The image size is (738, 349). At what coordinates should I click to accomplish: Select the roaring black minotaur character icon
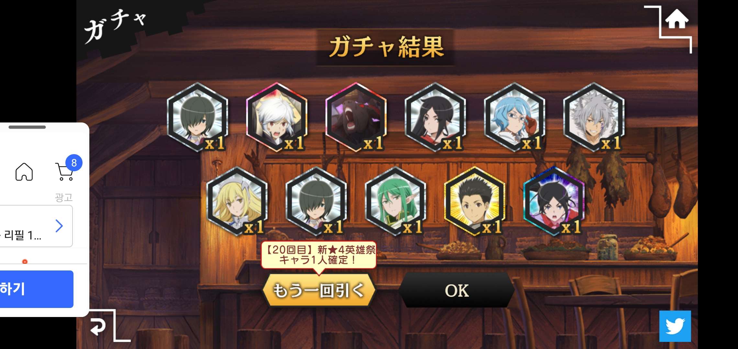tap(356, 117)
